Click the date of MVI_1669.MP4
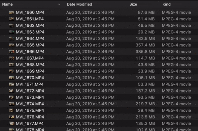This screenshot has width=198, height=131. (90, 71)
